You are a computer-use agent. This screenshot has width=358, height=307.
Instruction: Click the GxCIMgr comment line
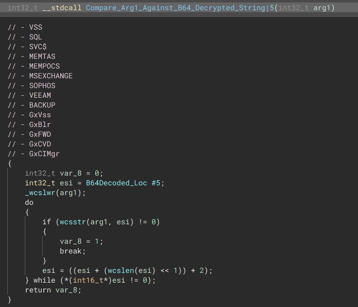pyautogui.click(x=44, y=154)
